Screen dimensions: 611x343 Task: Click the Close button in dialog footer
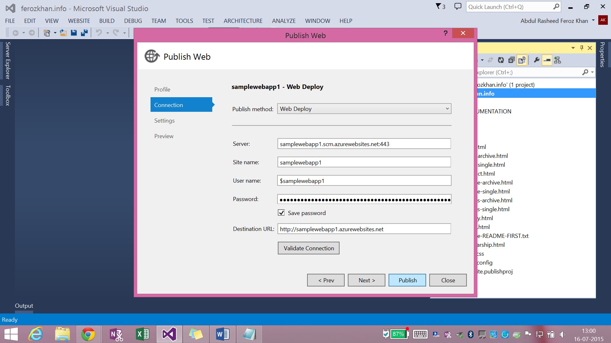(x=448, y=280)
